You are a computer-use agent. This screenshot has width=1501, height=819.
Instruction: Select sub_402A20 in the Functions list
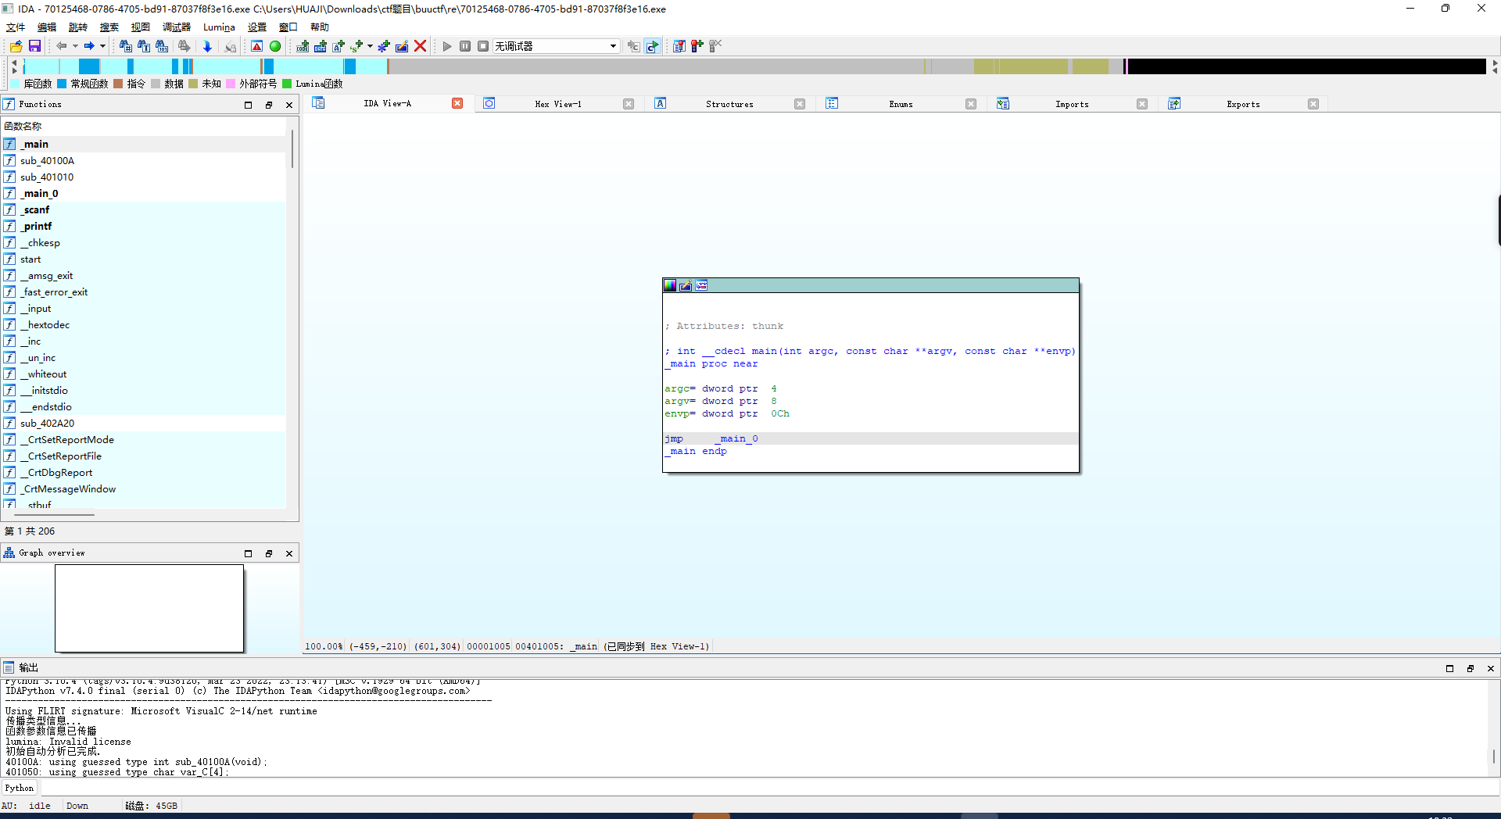[x=144, y=423]
